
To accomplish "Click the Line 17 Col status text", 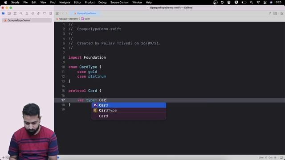I will pos(267,157).
